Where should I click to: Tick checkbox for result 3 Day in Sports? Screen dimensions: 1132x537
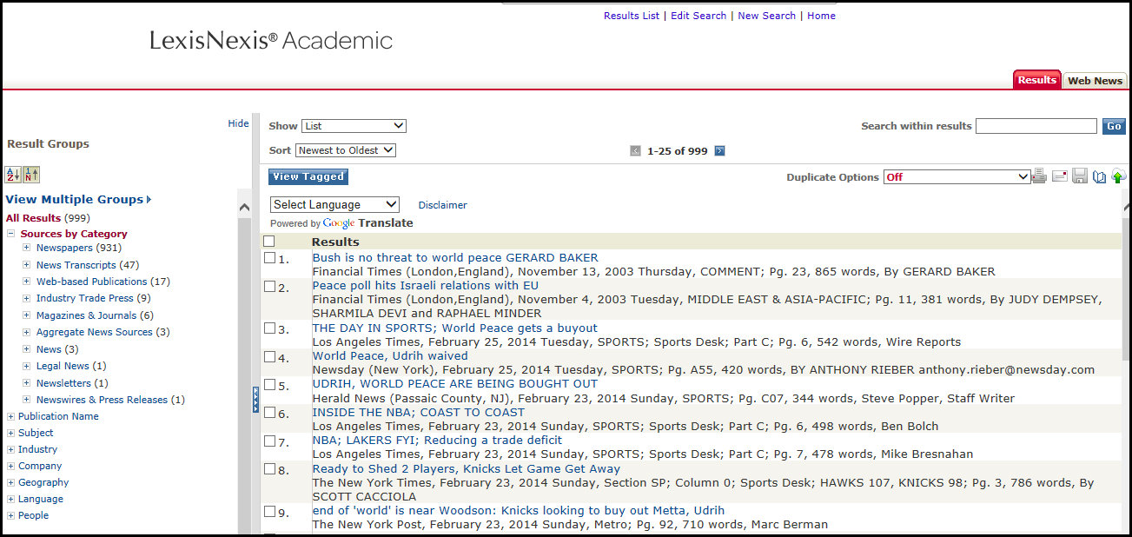coord(269,328)
